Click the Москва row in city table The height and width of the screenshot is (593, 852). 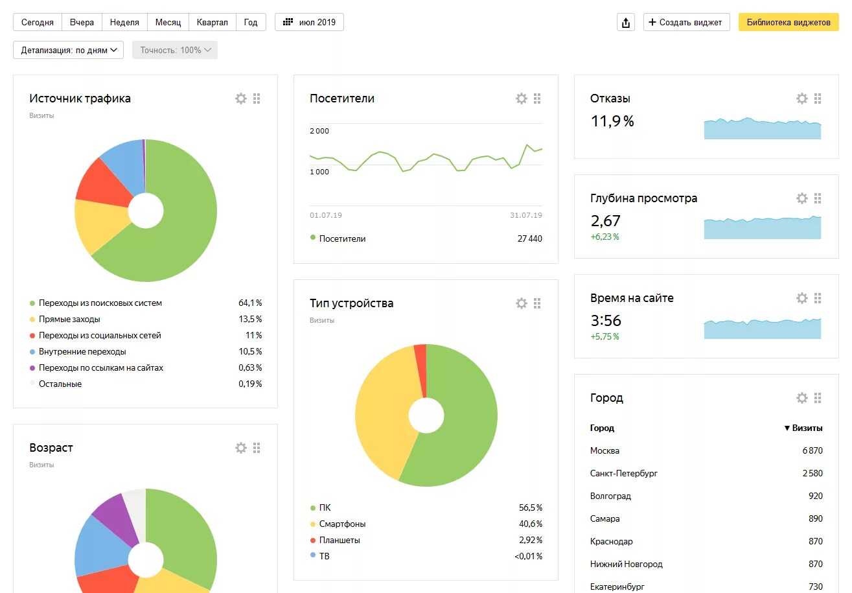(x=706, y=450)
